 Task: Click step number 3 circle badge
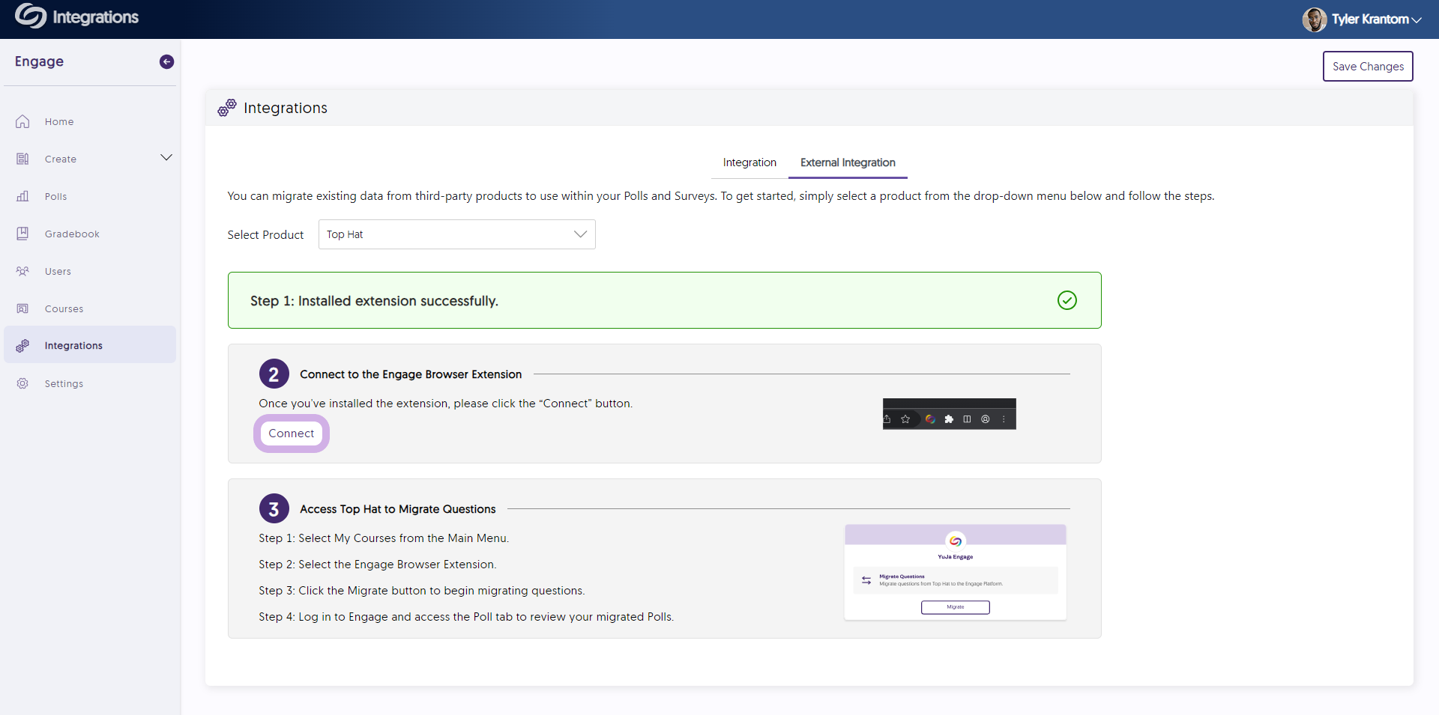[x=274, y=509]
